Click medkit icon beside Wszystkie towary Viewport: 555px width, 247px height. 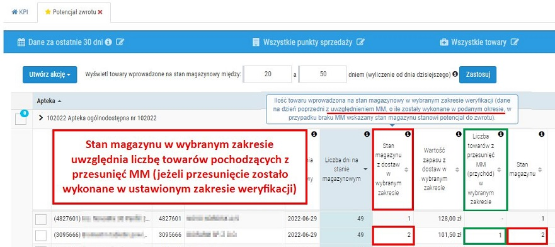[x=444, y=42]
